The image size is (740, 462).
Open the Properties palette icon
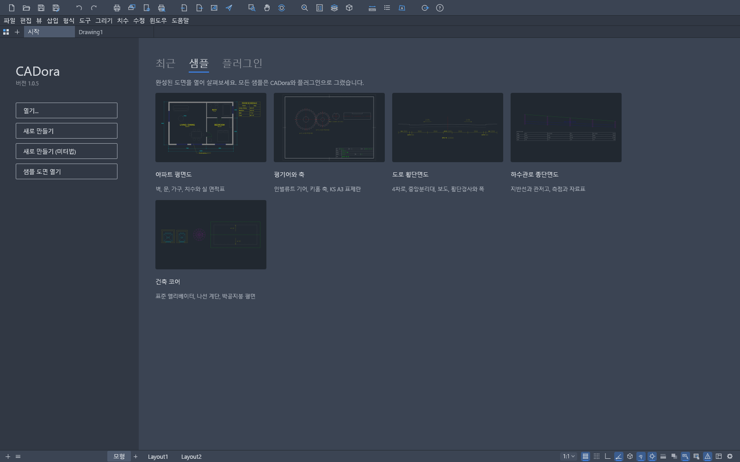[x=320, y=8]
